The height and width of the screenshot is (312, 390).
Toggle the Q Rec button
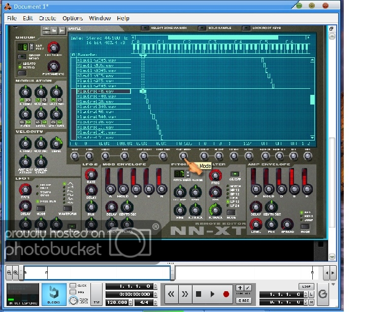pyautogui.click(x=244, y=300)
